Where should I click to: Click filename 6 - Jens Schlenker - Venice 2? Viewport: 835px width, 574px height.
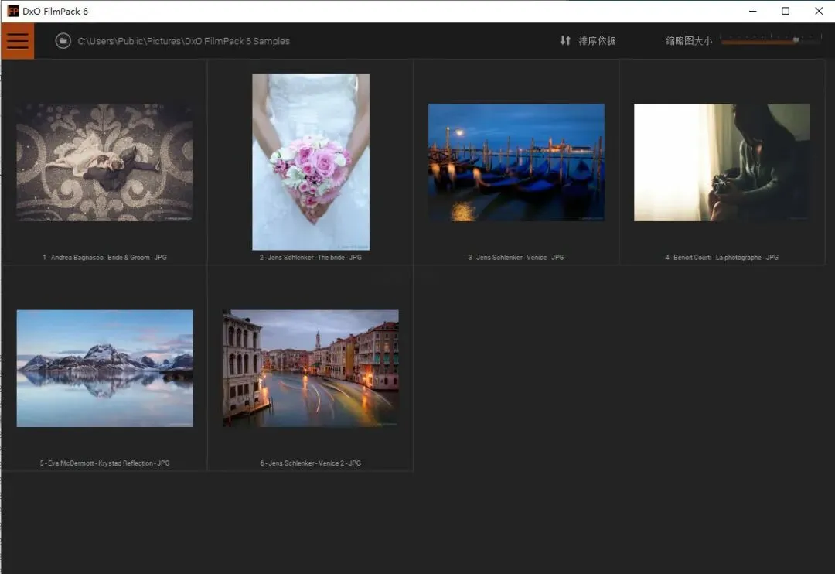pos(311,463)
